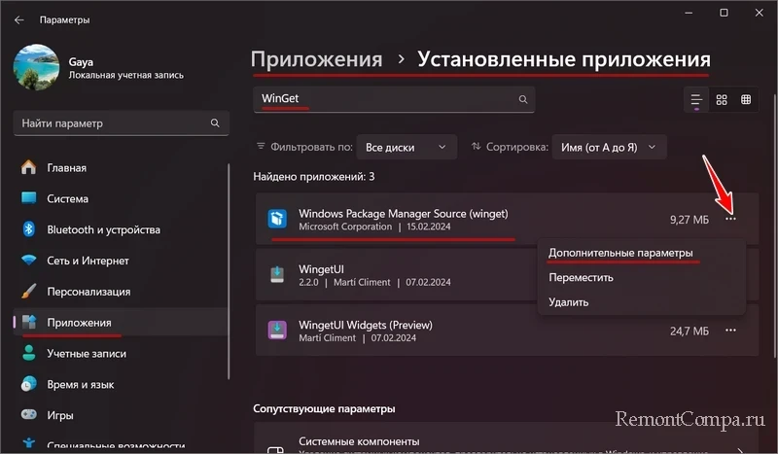Open more options for Windows Package Manager Source
The height and width of the screenshot is (454, 778).
pos(730,219)
